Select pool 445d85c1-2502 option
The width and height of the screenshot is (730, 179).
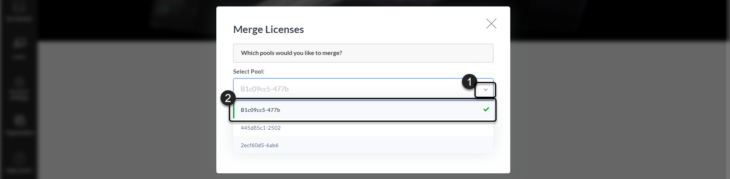tap(363, 128)
